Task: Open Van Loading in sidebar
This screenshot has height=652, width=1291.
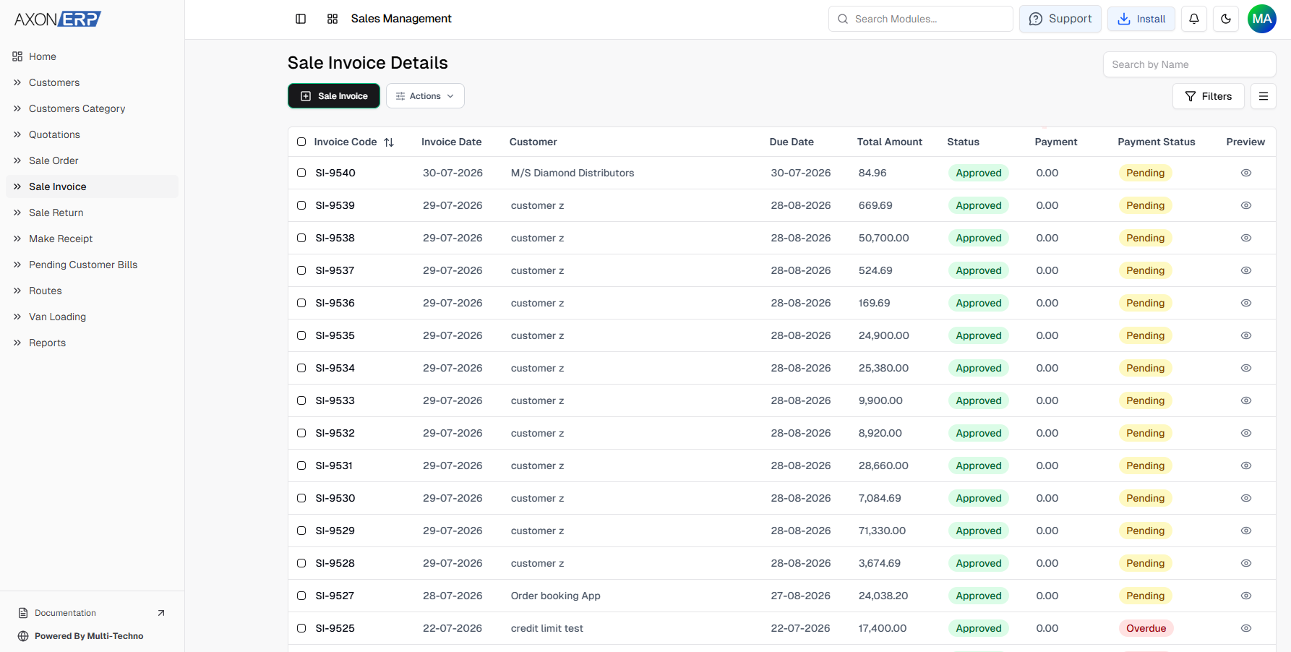Action: coord(92,317)
